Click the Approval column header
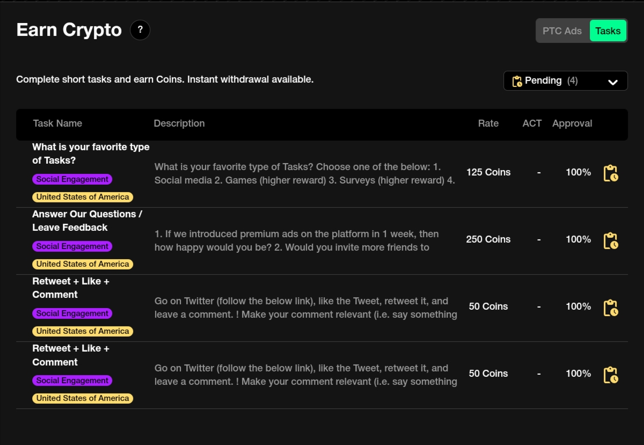644x445 pixels. (572, 123)
